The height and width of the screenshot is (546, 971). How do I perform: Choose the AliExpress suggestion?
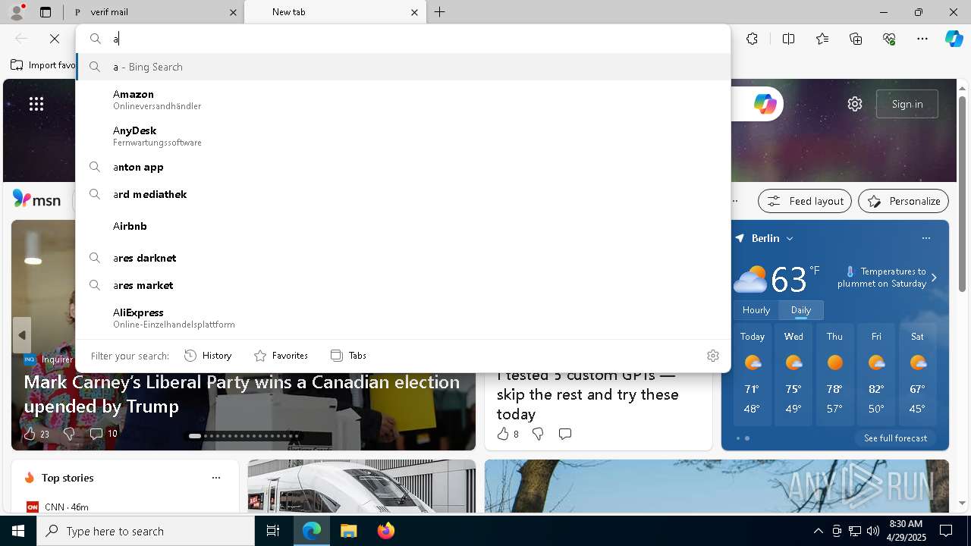403,318
